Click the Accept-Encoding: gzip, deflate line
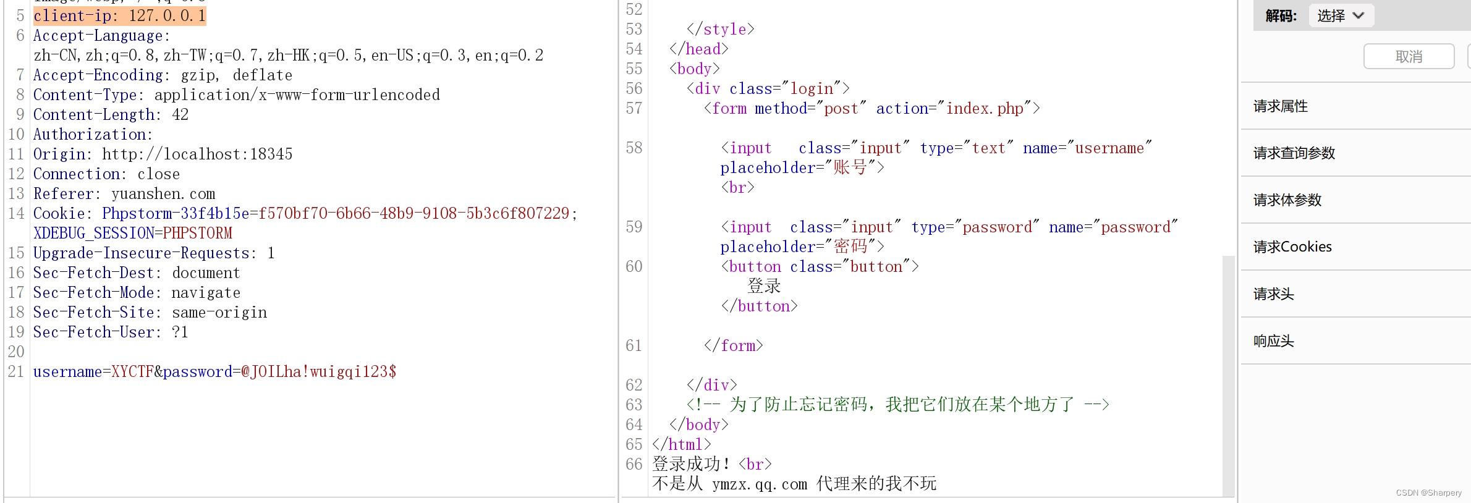The image size is (1471, 503). [163, 75]
